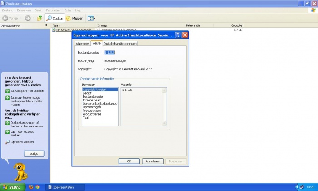Open the Bestand menu
This screenshot has width=318, height=191.
point(8,10)
